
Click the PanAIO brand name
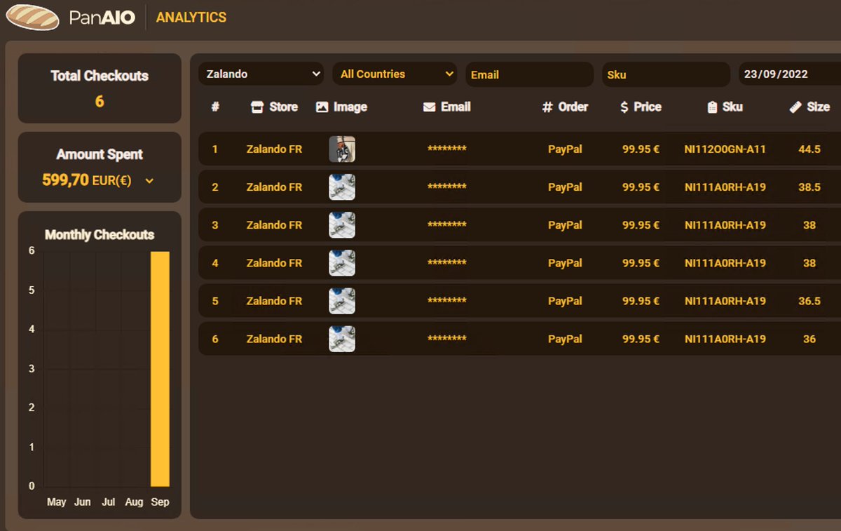pyautogui.click(x=102, y=18)
